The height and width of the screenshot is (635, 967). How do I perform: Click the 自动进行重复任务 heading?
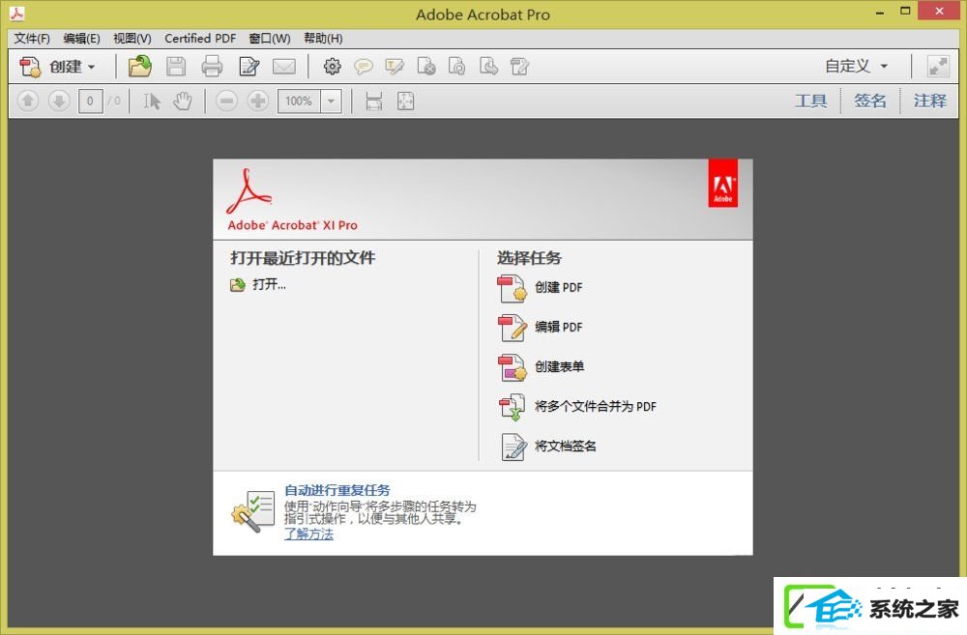(337, 490)
